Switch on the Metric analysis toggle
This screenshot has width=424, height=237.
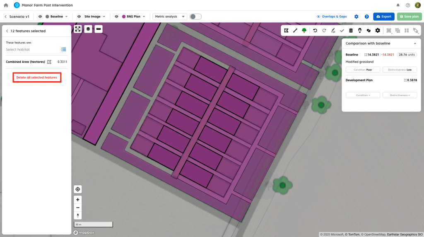[x=195, y=17]
